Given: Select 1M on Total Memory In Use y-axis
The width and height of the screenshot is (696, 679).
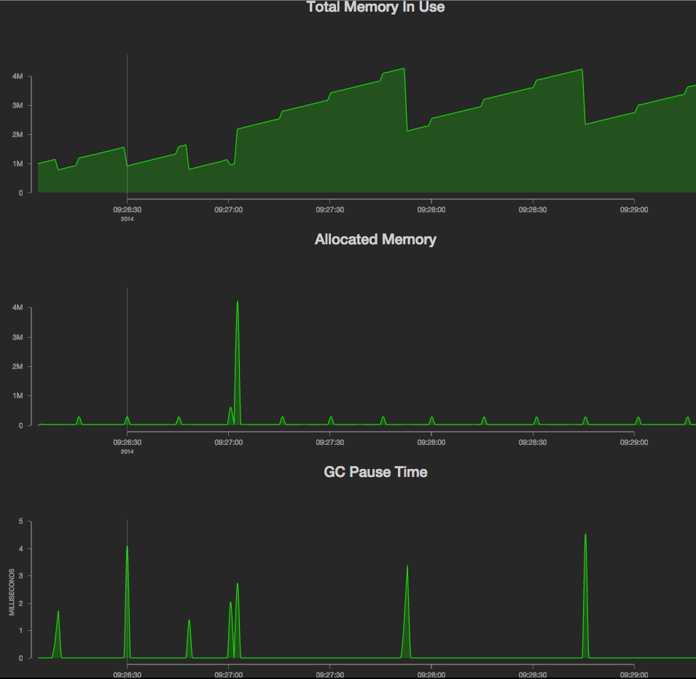Looking at the screenshot, I should click(17, 164).
